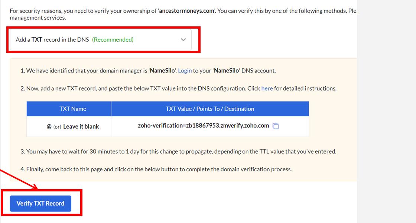Click the 'ancestormoneys.com' domain name text
This screenshot has width=416, height=223.
(x=186, y=11)
